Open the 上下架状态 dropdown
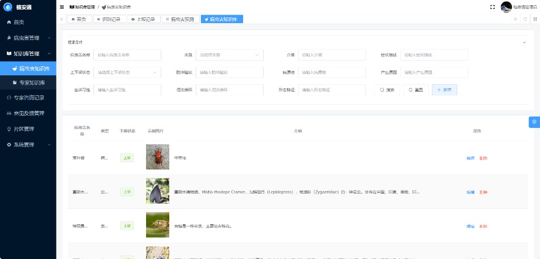540x259 pixels. (127, 73)
